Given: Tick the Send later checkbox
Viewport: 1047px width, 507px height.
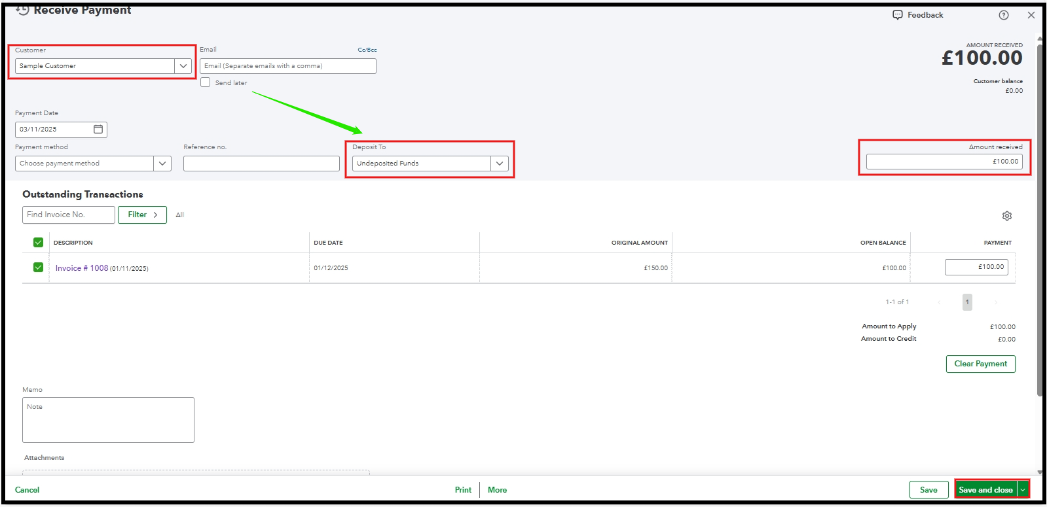Looking at the screenshot, I should point(206,82).
